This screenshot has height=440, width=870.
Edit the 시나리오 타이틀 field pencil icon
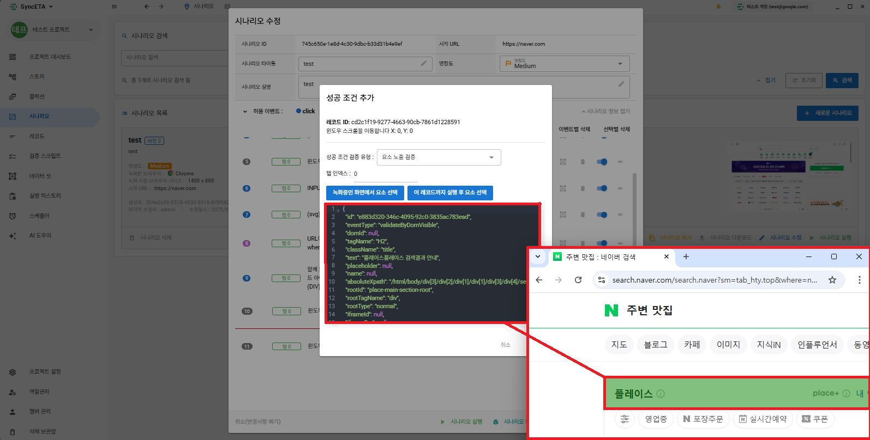(423, 64)
